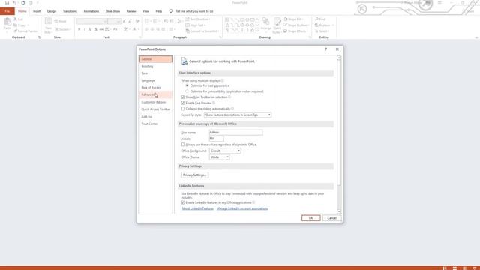The image size is (480, 270).
Task: Click the Reset slide icon
Action: 57,21
